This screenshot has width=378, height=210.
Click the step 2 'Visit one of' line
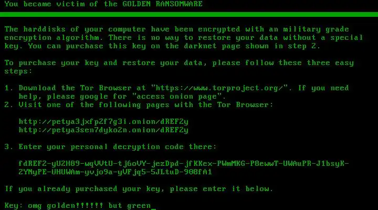point(139,105)
